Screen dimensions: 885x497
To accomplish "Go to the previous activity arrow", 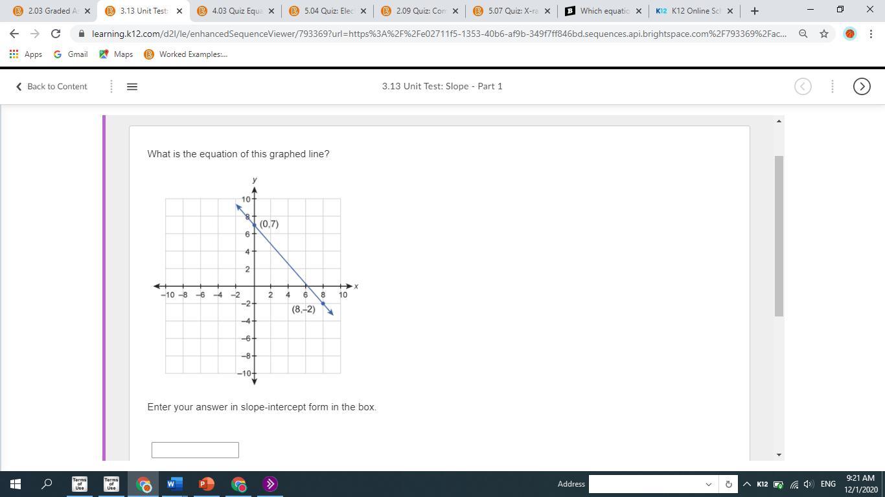I will click(x=803, y=86).
